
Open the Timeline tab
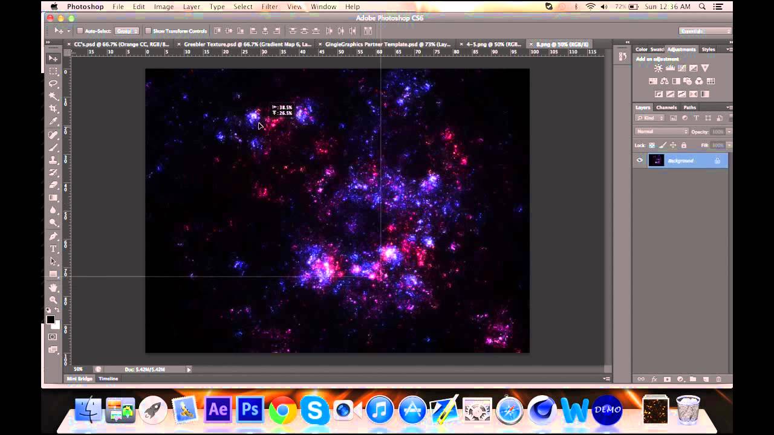(x=108, y=379)
